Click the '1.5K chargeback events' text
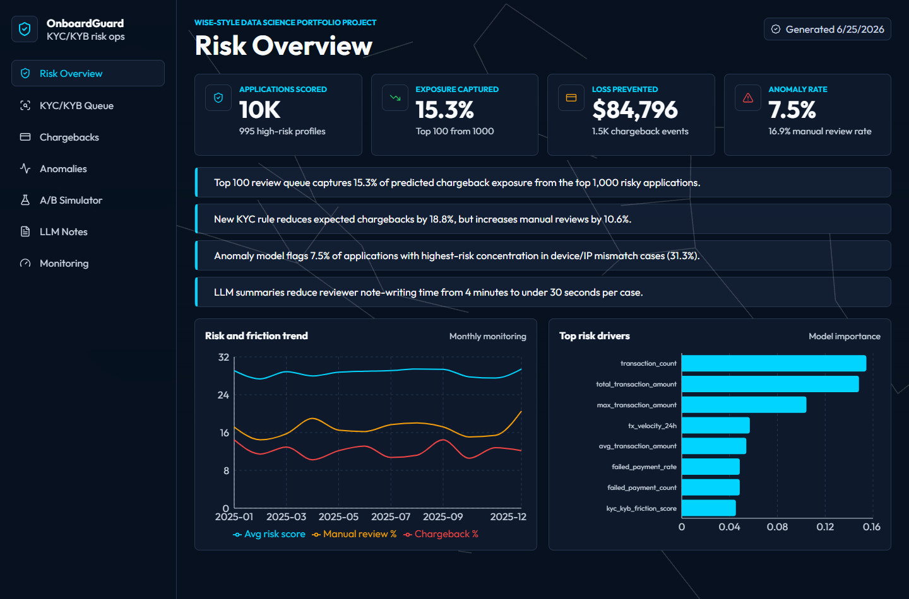The height and width of the screenshot is (599, 909). click(640, 131)
